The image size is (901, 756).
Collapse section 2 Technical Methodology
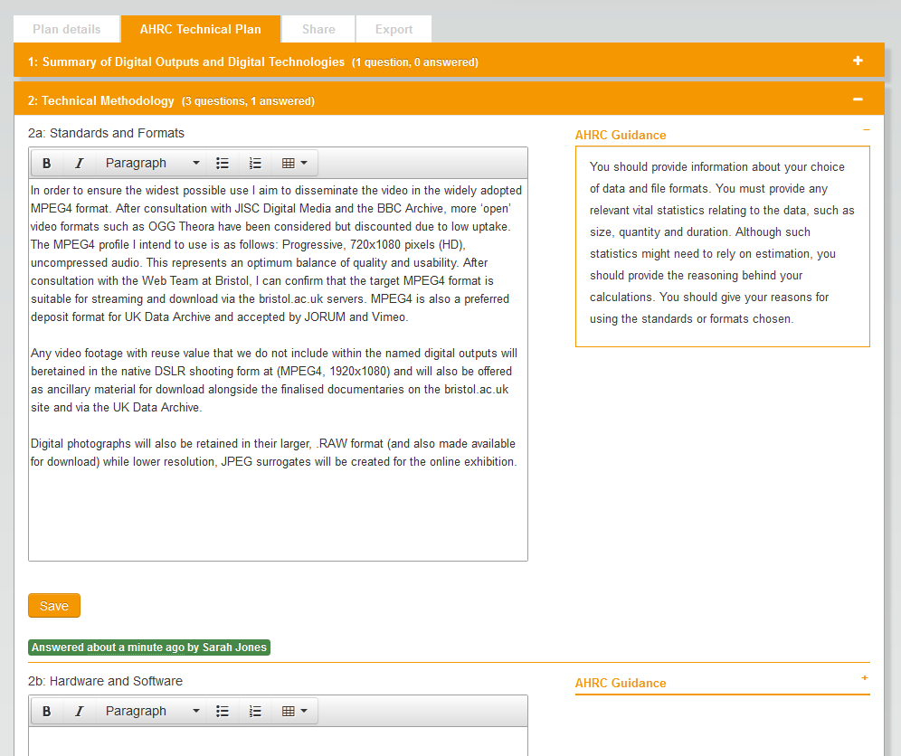[858, 99]
